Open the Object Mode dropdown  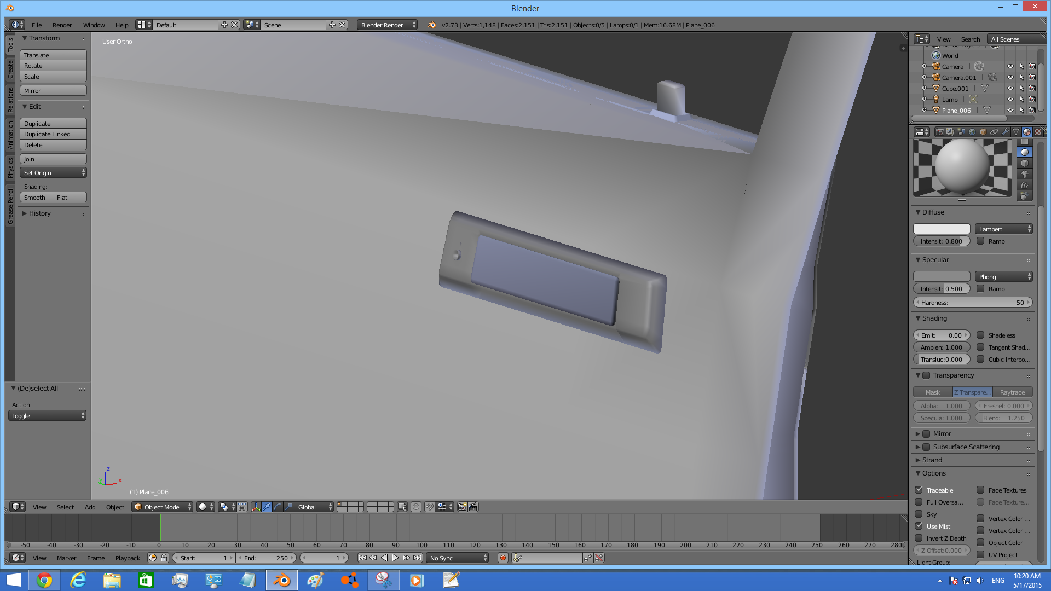click(163, 507)
